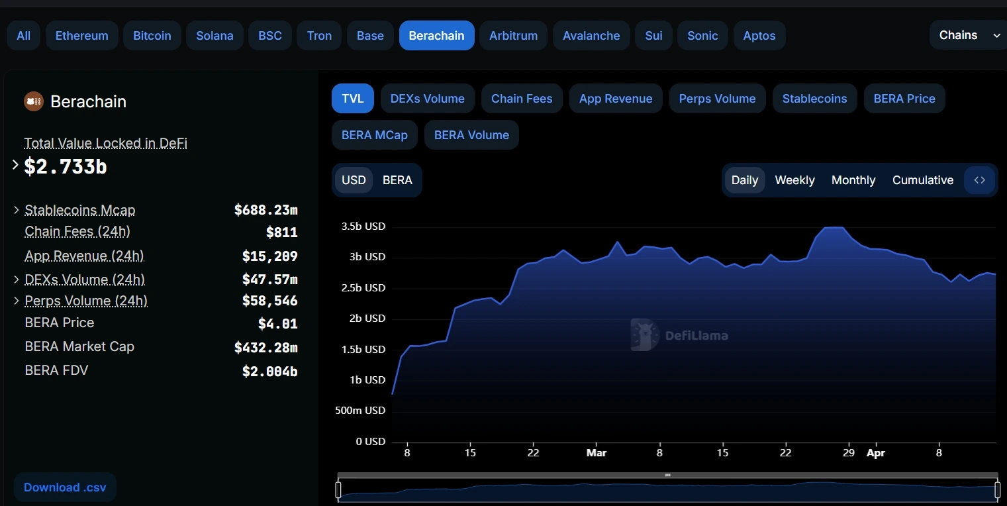Show chart values in USD
Image resolution: width=1007 pixels, height=506 pixels.
354,180
